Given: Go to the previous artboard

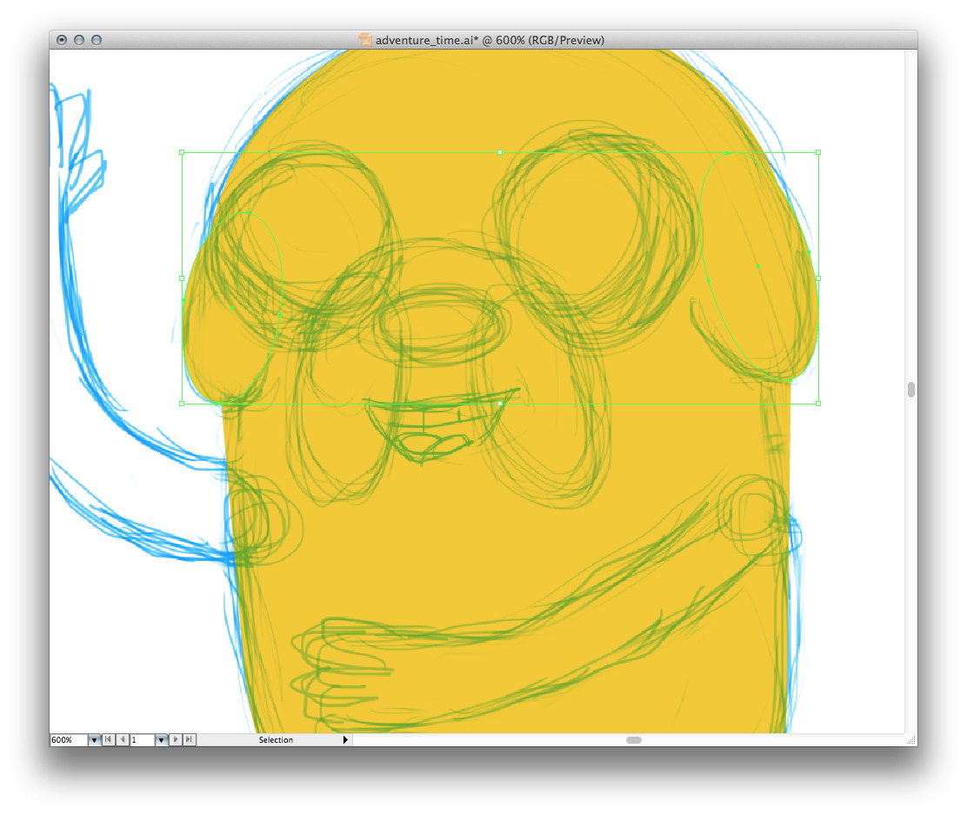Looking at the screenshot, I should (123, 740).
